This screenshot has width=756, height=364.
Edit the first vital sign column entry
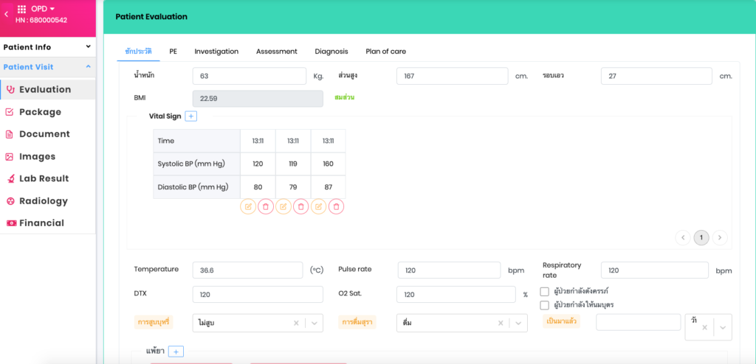point(248,207)
